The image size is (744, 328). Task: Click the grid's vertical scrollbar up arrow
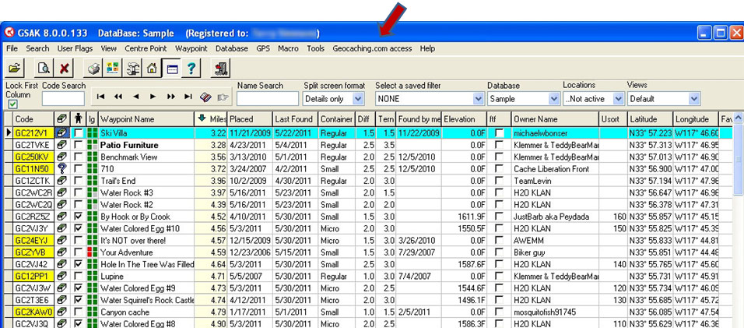click(738, 118)
